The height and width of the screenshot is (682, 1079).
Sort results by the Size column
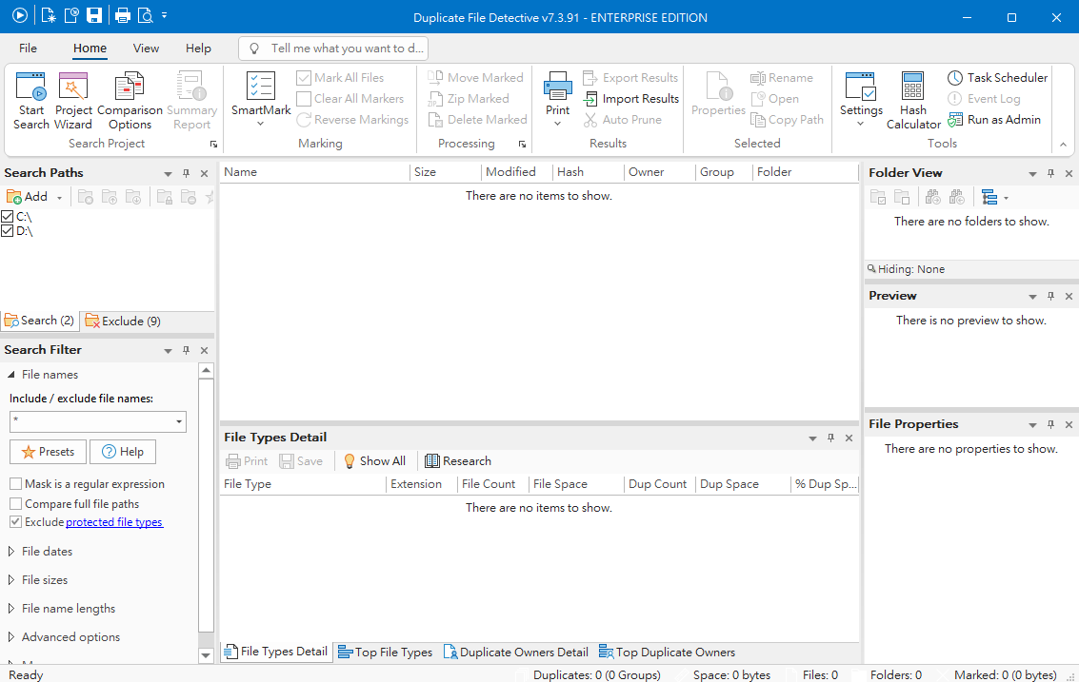[x=445, y=172]
